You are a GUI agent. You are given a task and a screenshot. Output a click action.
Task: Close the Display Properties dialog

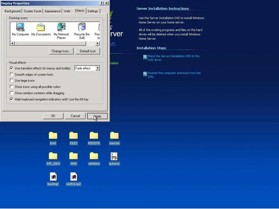point(107,3)
